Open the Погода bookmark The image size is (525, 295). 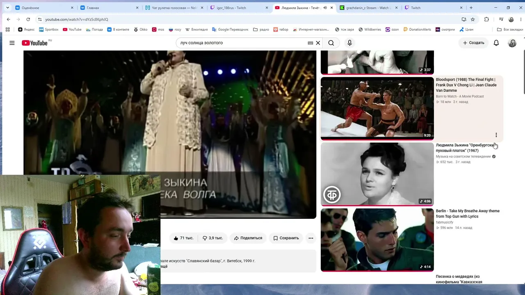94,29
